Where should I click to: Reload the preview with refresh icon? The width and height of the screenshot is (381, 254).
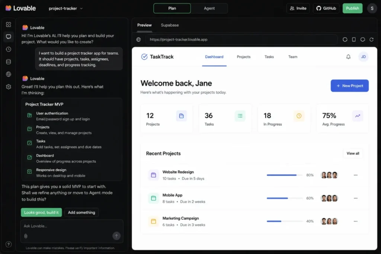(371, 39)
